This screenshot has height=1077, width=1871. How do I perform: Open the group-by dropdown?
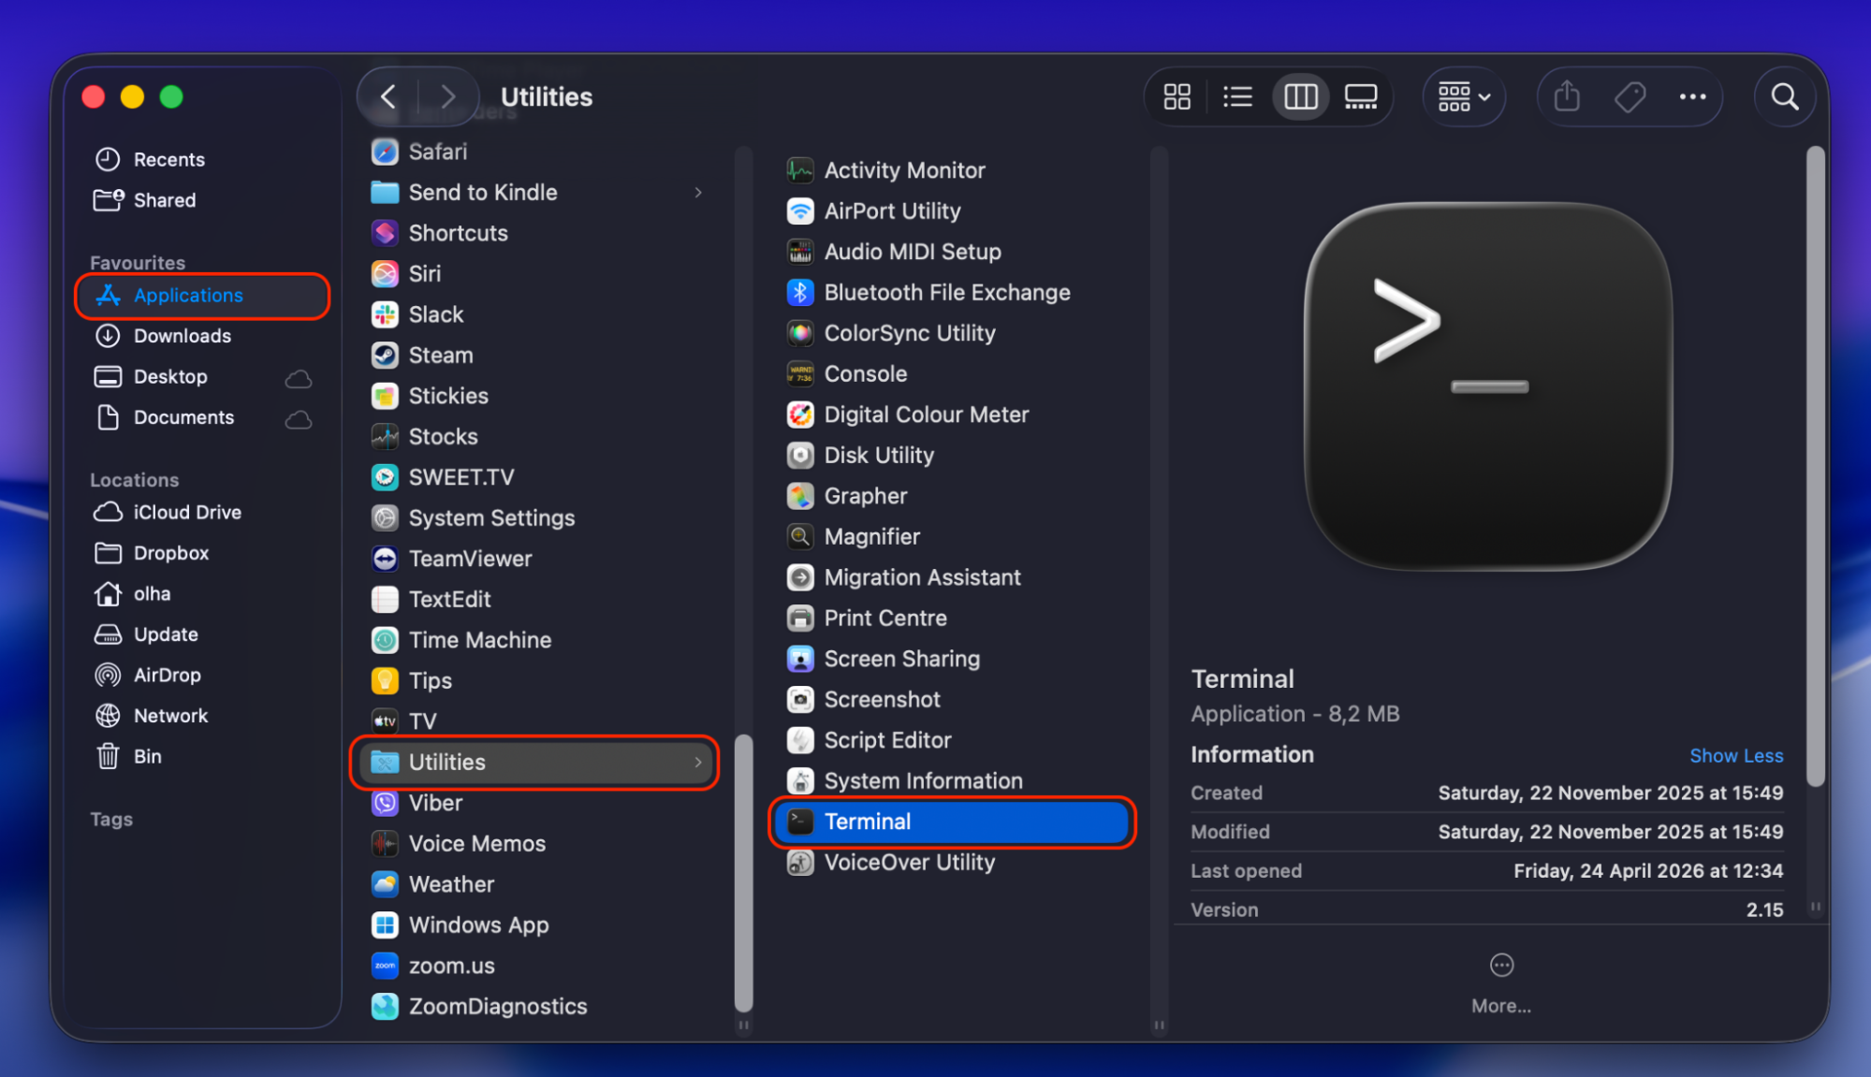pos(1464,96)
